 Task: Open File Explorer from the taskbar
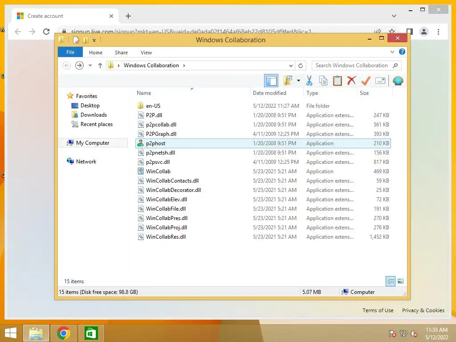36,333
